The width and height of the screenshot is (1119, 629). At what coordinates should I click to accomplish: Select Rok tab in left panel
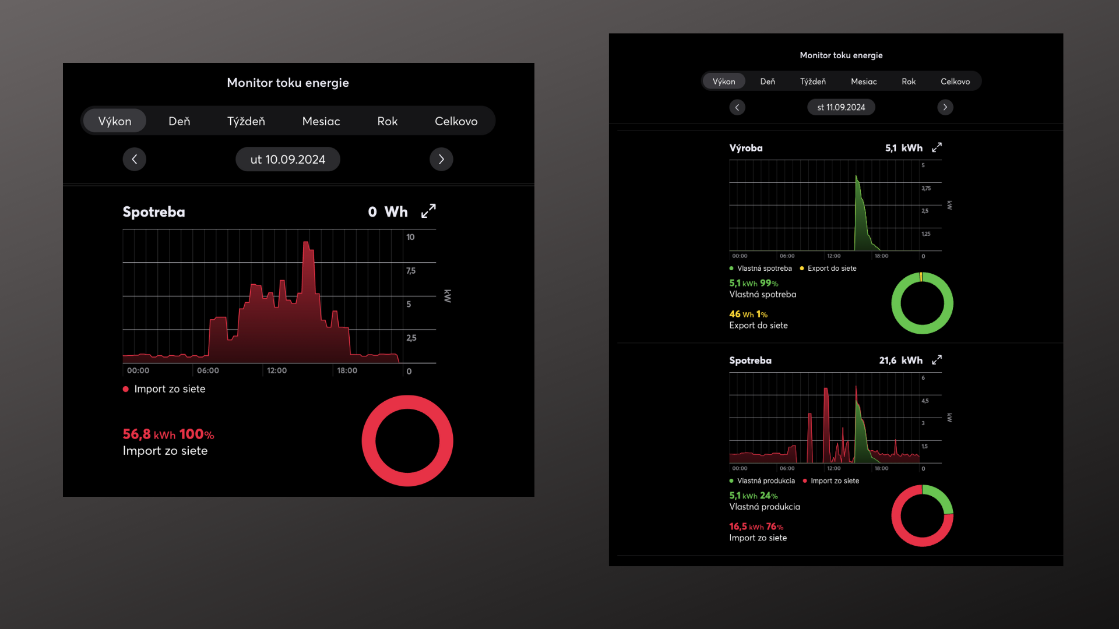[387, 121]
